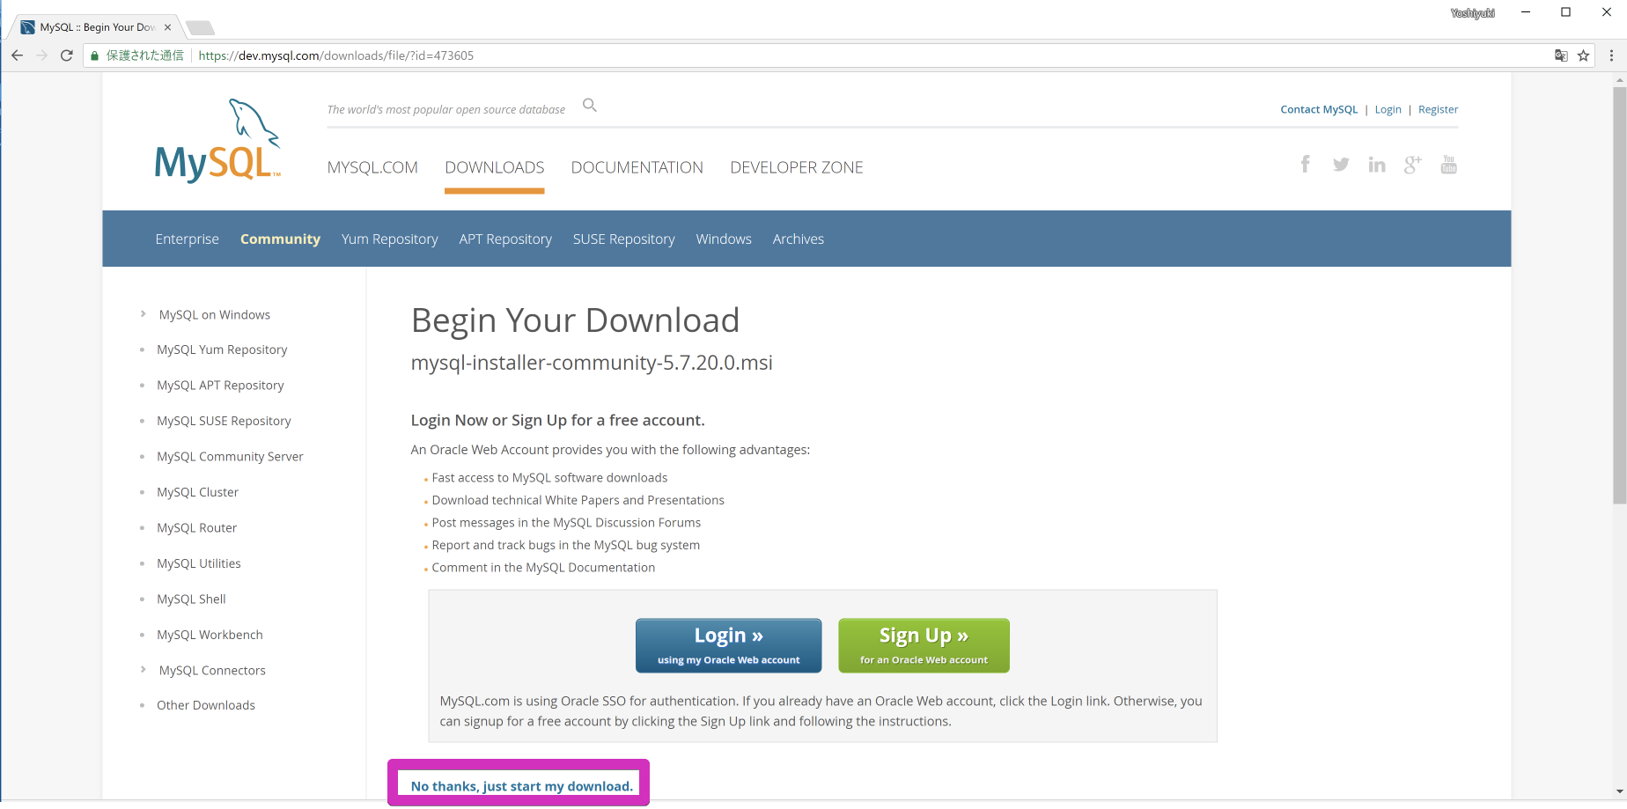This screenshot has height=809, width=1627.
Task: Select Community in the blue submenu
Action: click(280, 239)
